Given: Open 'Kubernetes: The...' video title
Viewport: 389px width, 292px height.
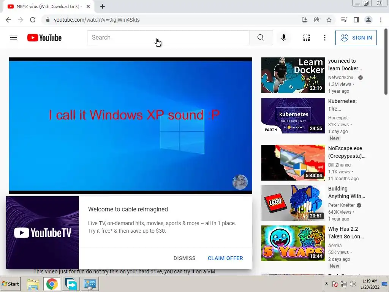Looking at the screenshot, I should click(342, 105).
